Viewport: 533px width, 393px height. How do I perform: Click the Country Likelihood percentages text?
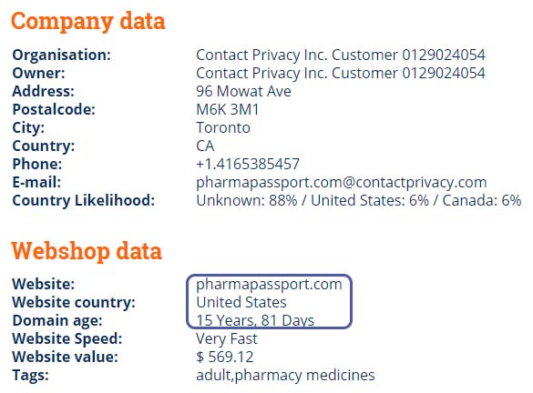click(359, 200)
